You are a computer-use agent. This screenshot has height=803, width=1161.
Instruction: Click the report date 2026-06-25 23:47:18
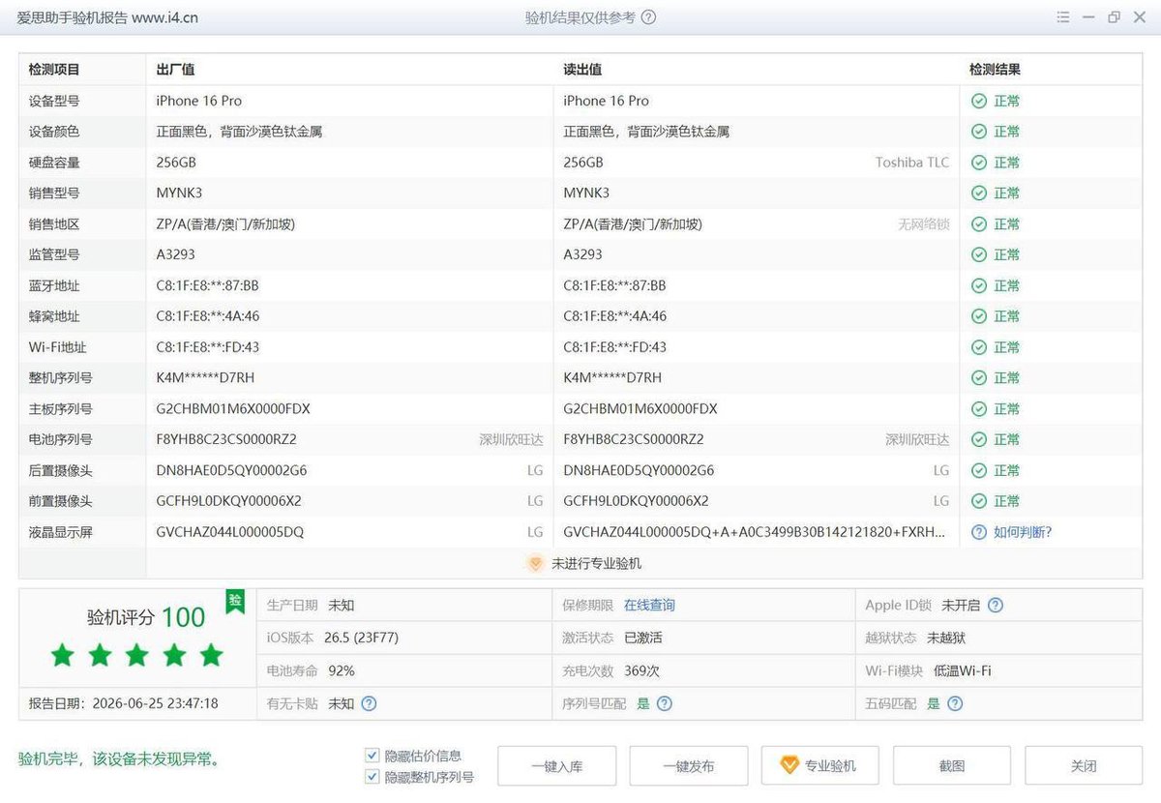155,703
